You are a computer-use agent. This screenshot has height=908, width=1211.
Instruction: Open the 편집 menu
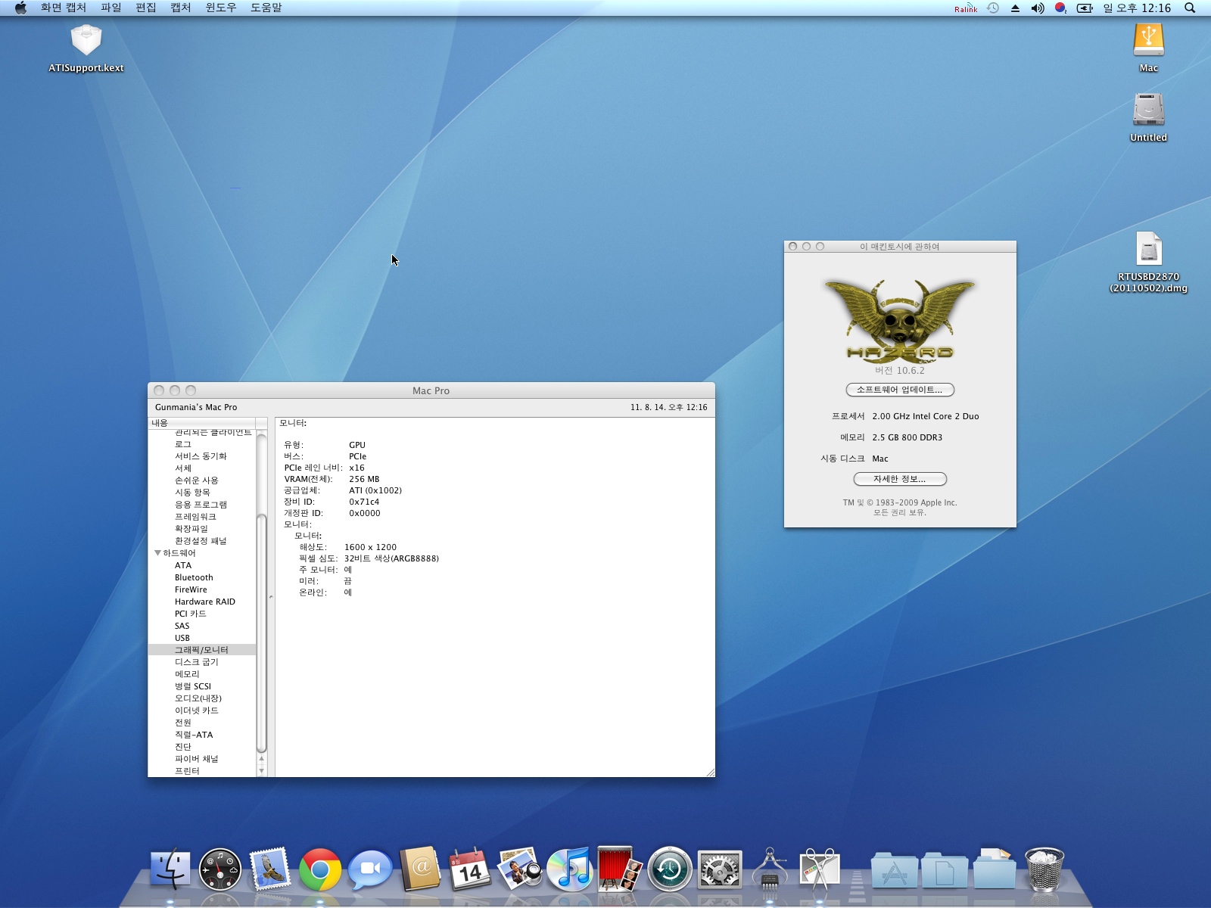(146, 8)
